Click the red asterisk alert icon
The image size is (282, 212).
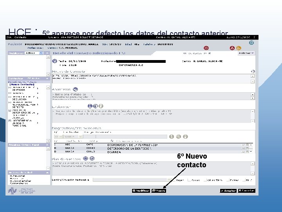click(x=206, y=48)
